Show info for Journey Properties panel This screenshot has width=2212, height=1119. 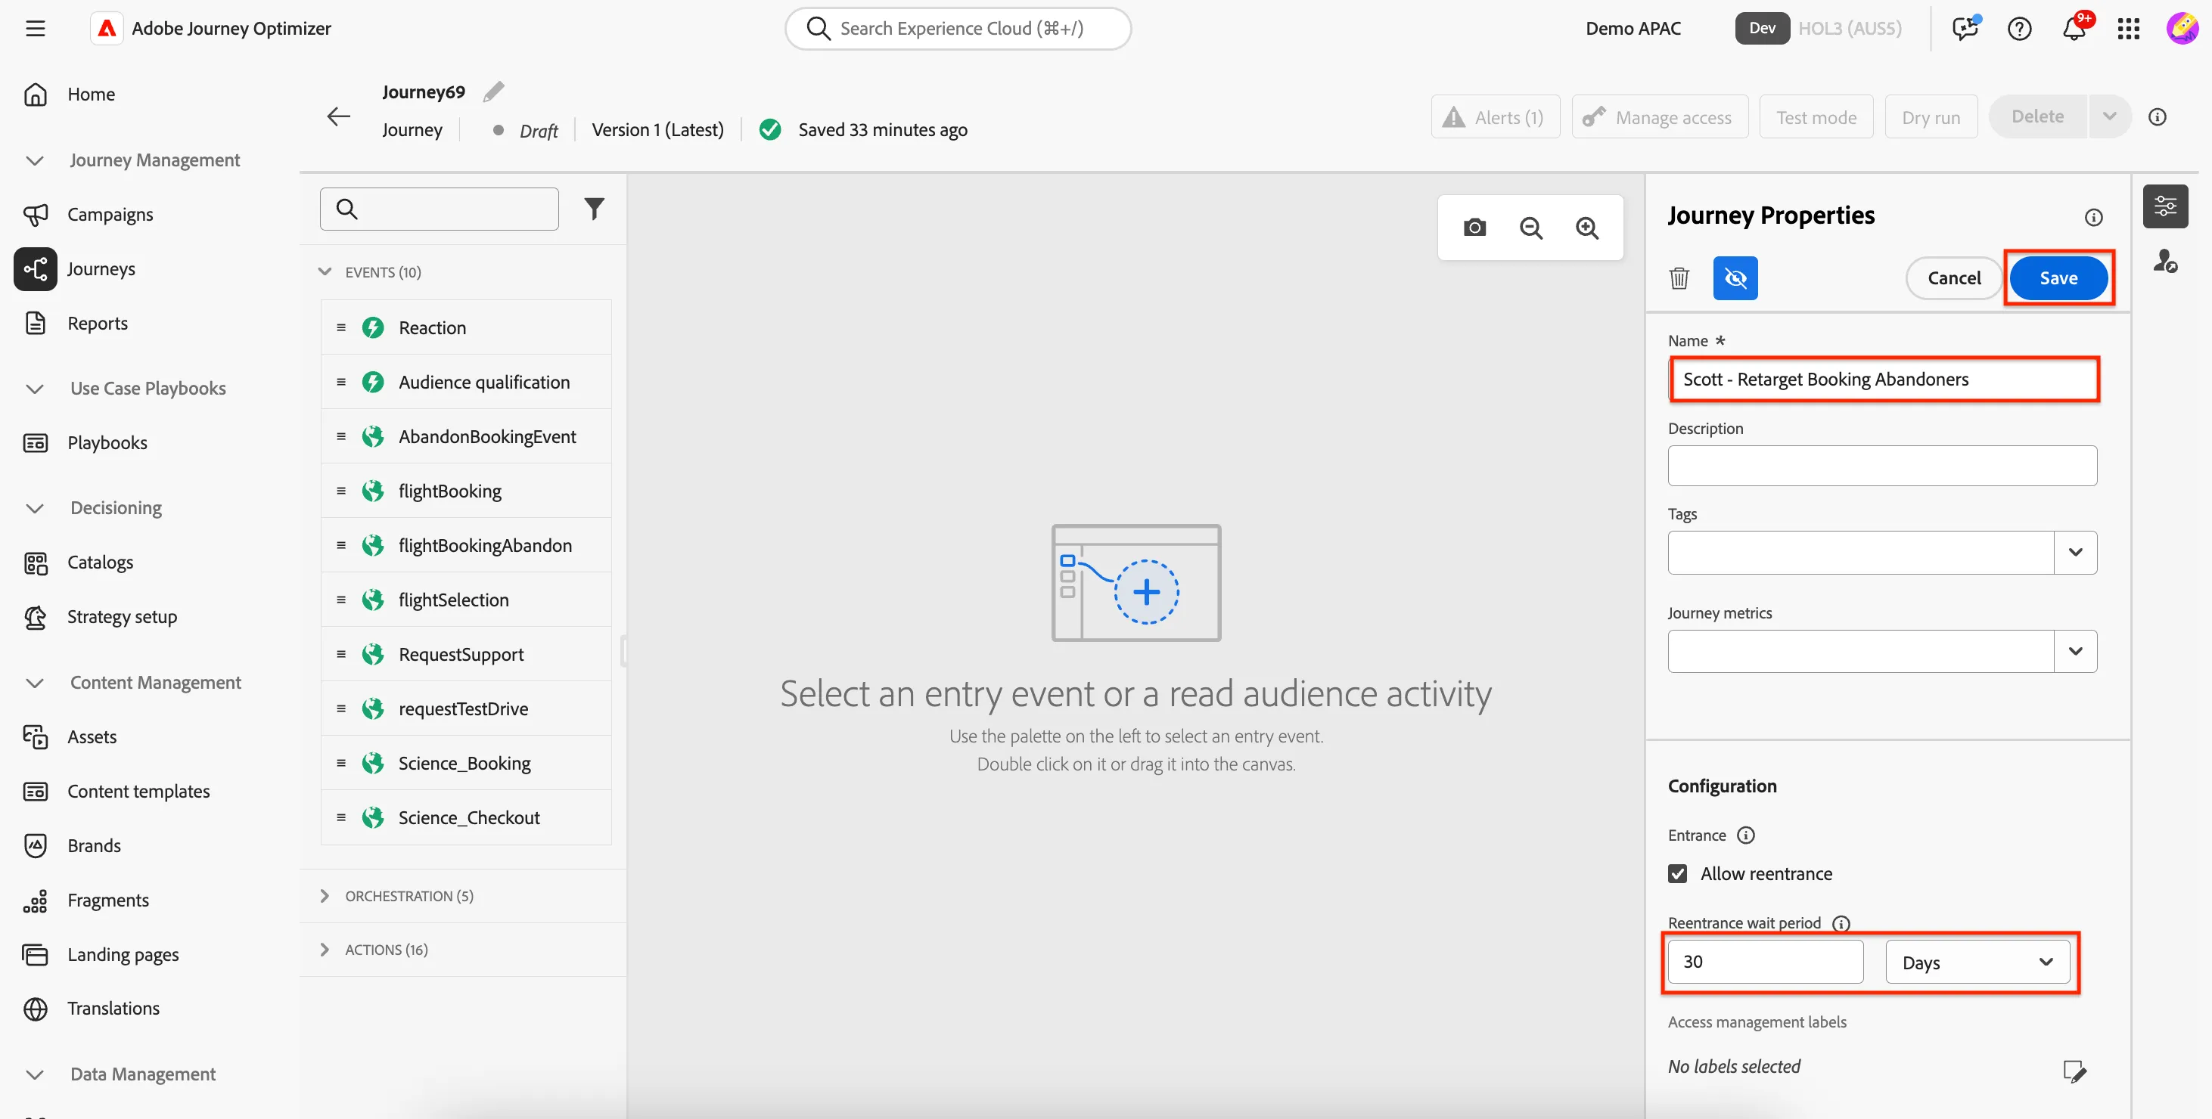[2093, 217]
